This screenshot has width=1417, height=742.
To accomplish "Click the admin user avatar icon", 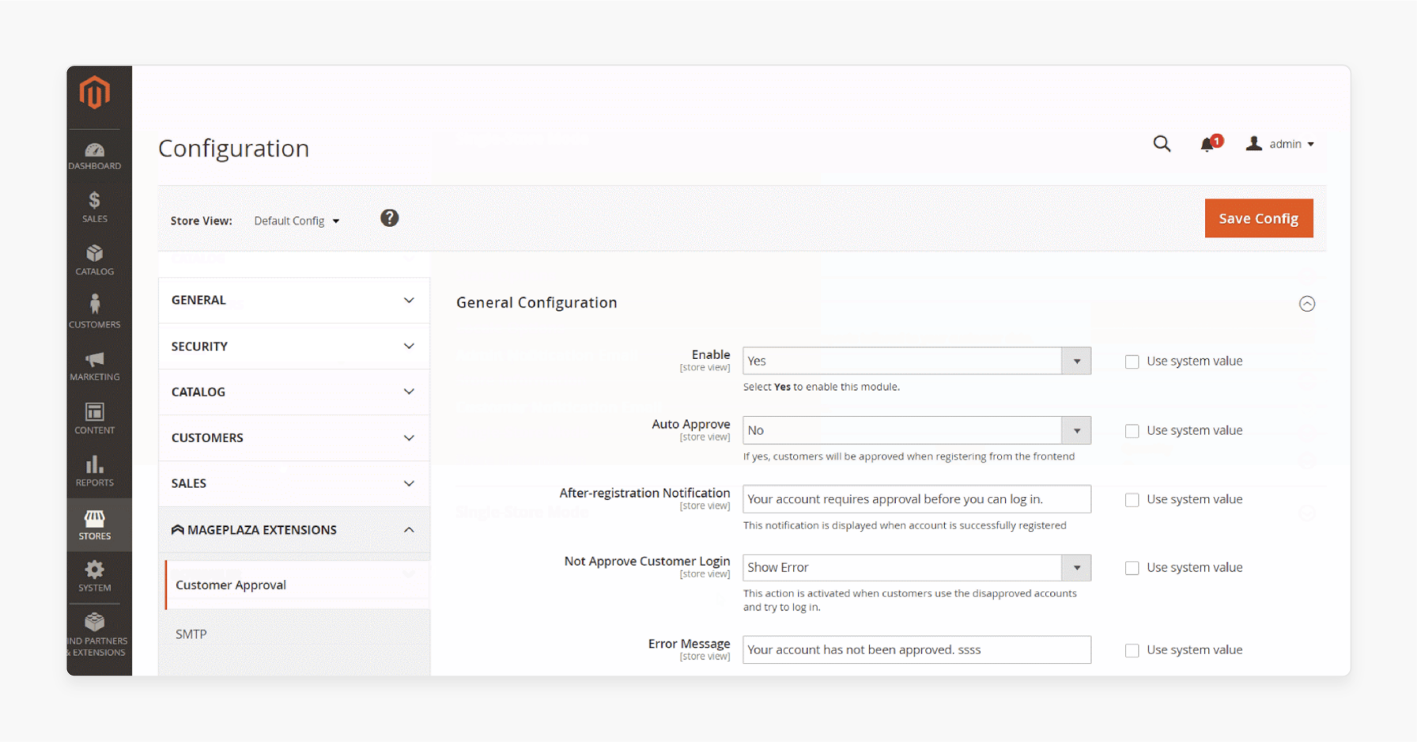I will (x=1254, y=143).
